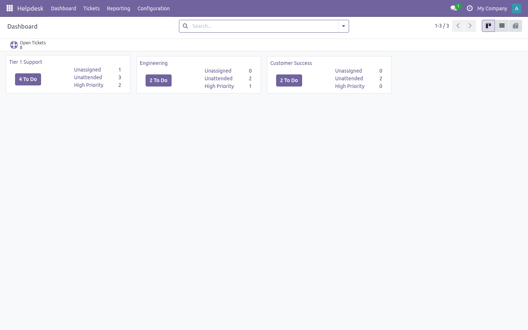Open the Configuration menu
The width and height of the screenshot is (528, 330).
click(154, 8)
